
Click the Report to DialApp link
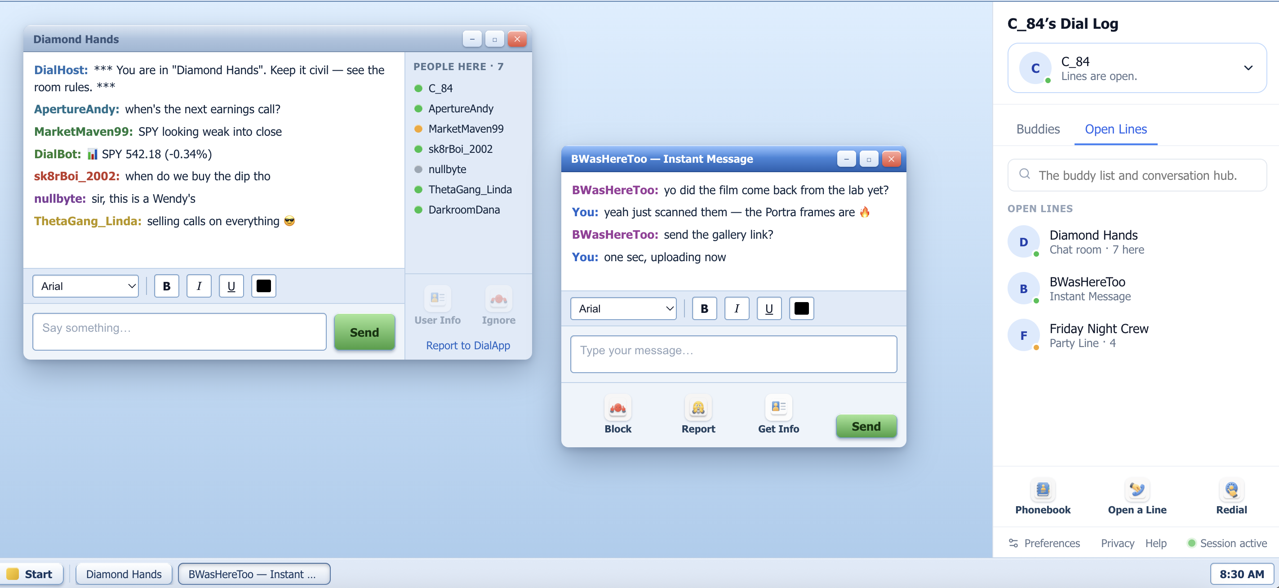[x=468, y=345]
